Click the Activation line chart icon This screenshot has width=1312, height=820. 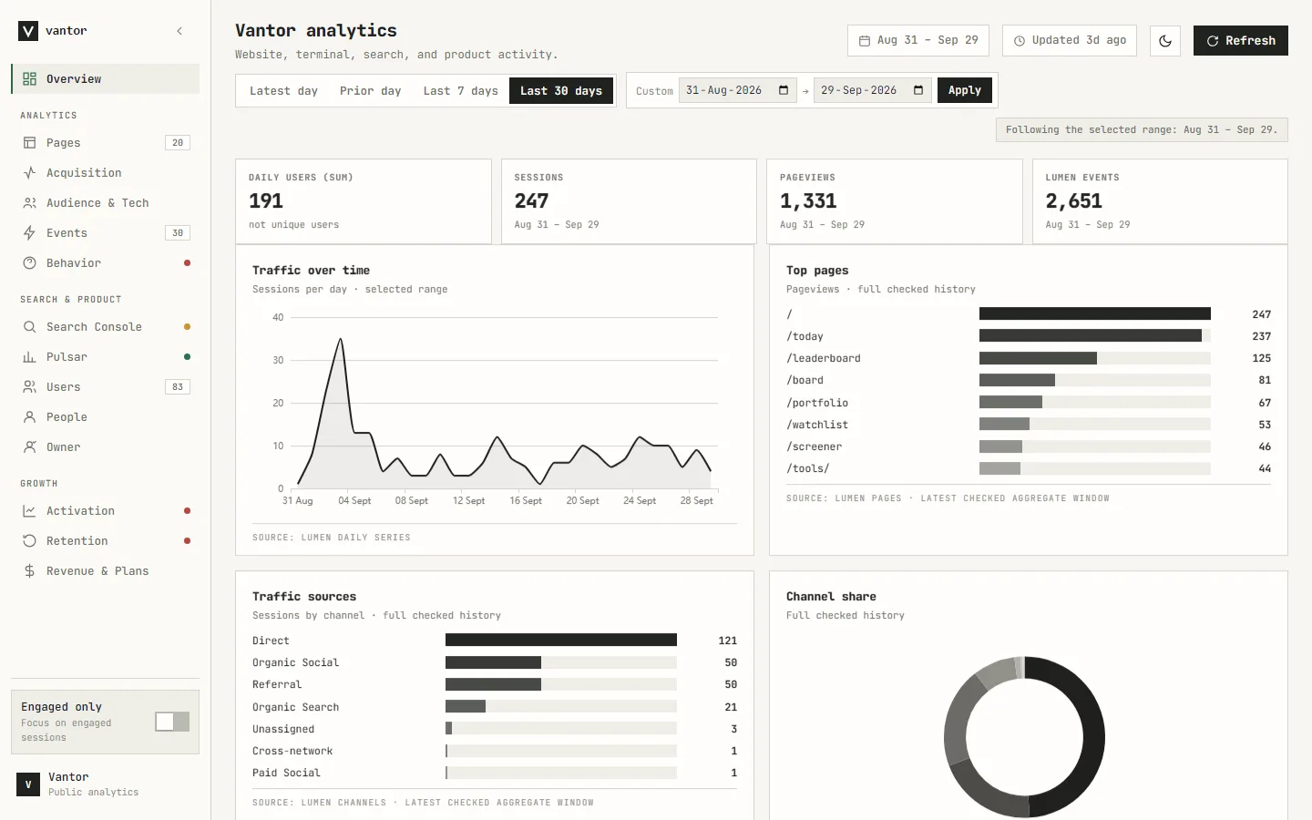pyautogui.click(x=30, y=511)
